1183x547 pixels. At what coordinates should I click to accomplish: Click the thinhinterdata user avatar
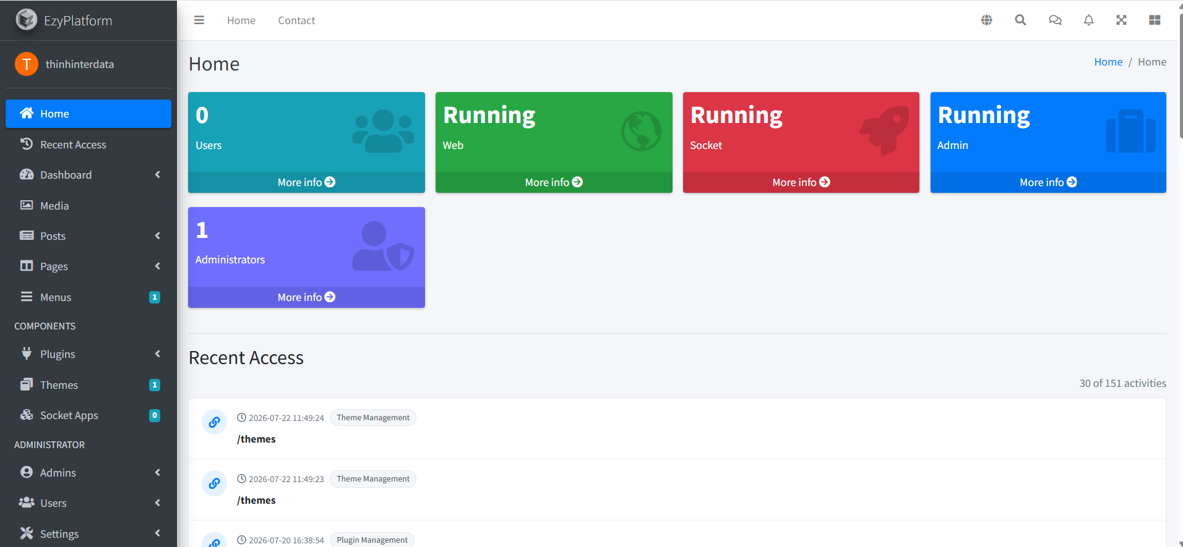pos(27,64)
